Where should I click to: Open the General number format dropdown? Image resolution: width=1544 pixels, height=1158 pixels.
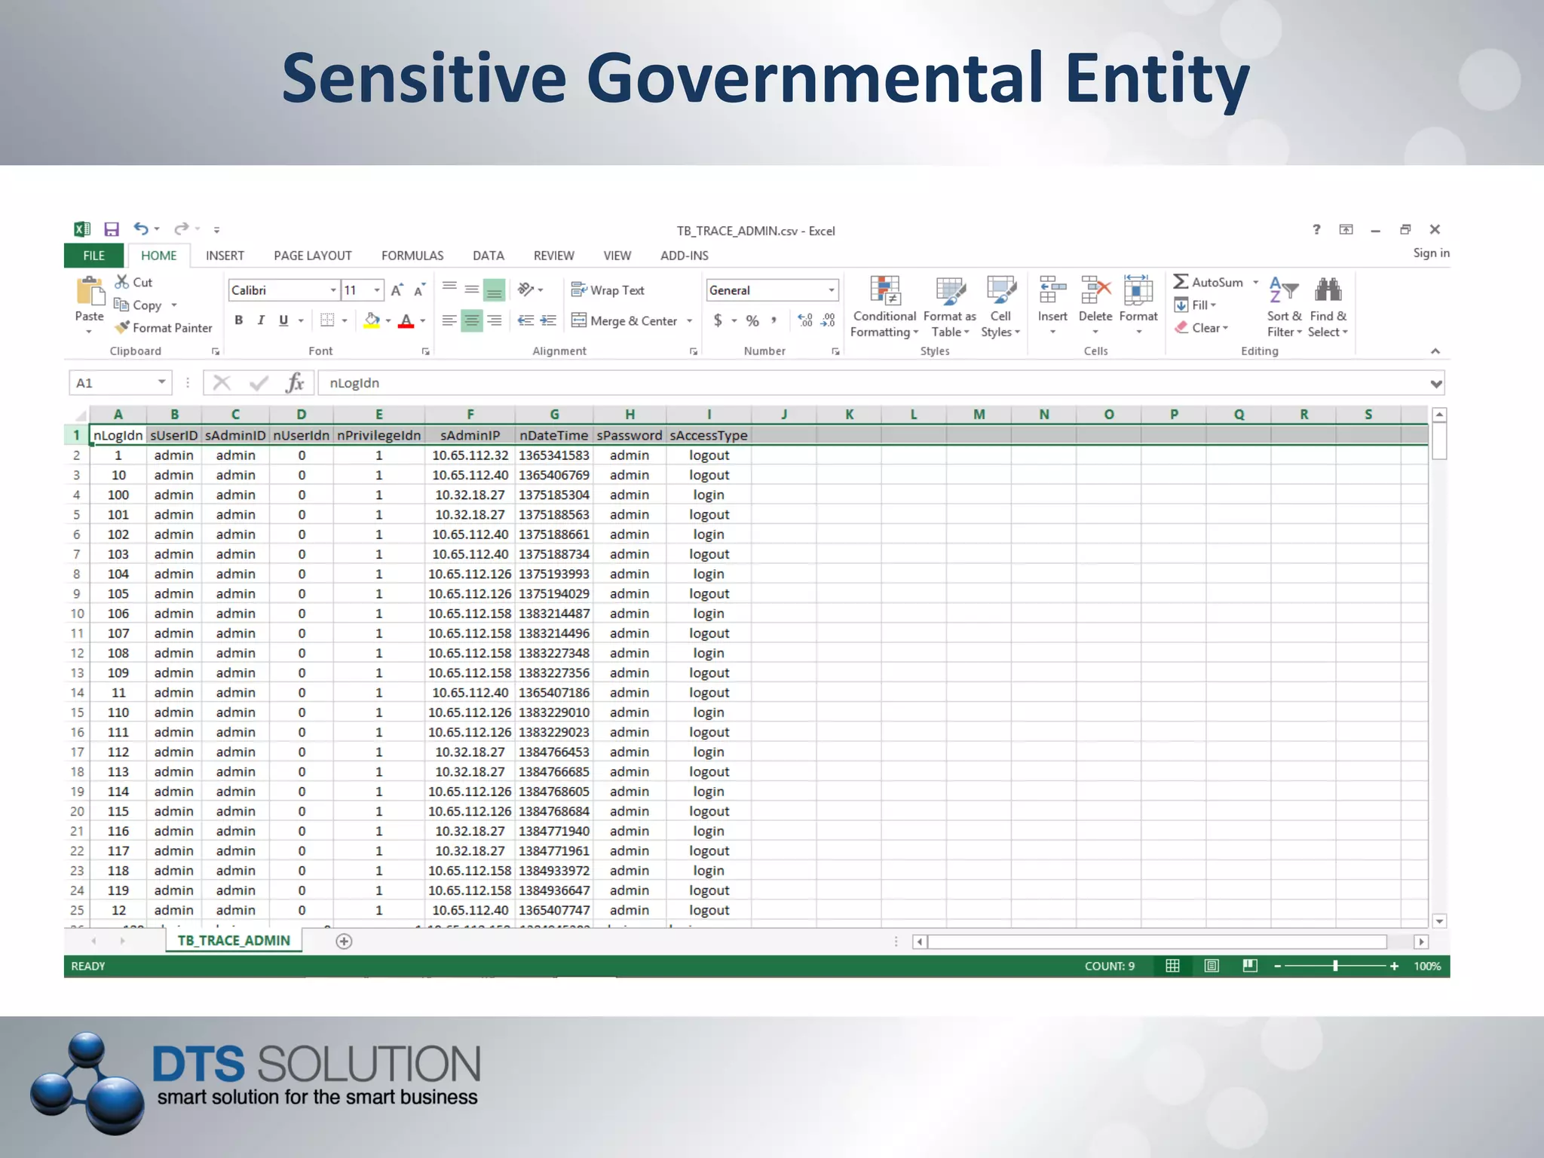coord(832,290)
